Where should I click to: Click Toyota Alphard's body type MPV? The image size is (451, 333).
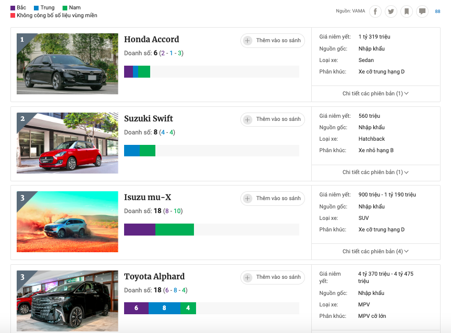[x=364, y=304]
